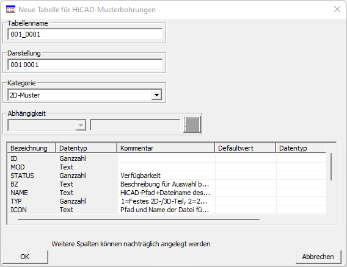Select the MOD row

(x=167, y=167)
